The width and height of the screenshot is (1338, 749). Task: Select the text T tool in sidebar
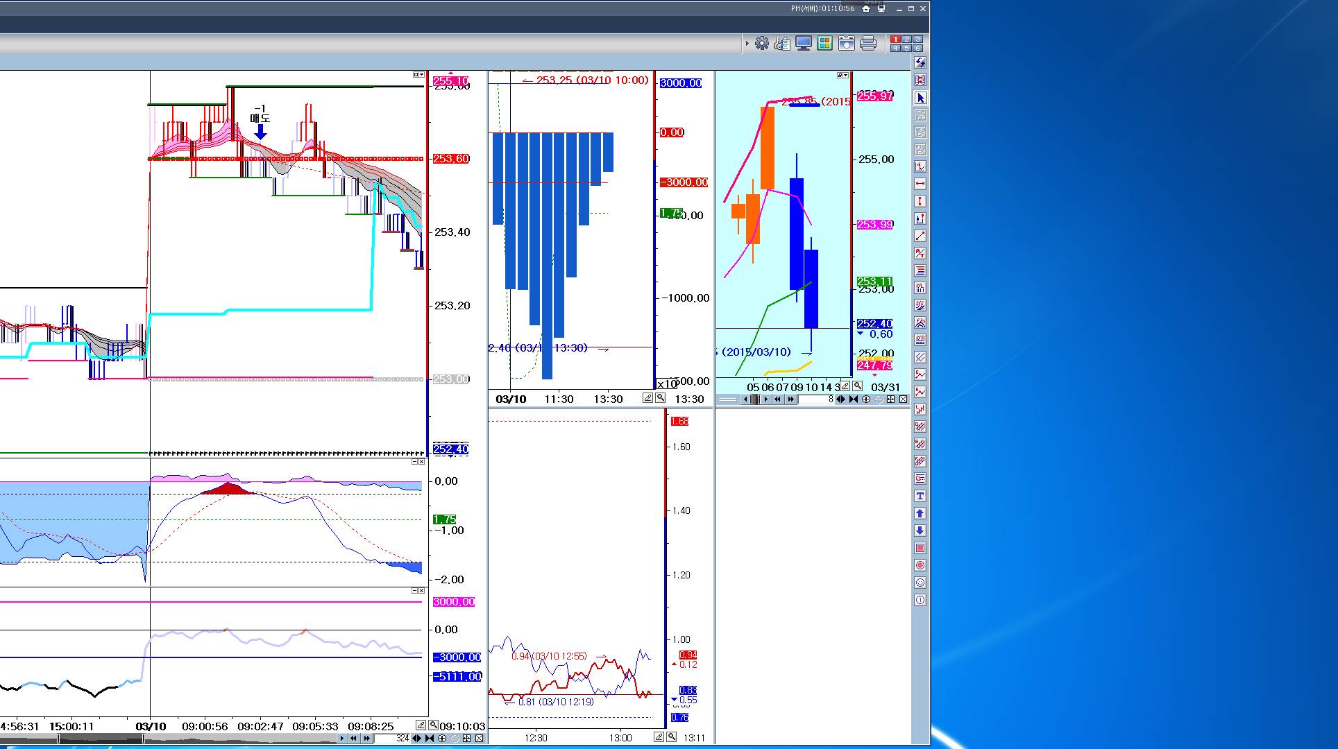click(x=920, y=496)
